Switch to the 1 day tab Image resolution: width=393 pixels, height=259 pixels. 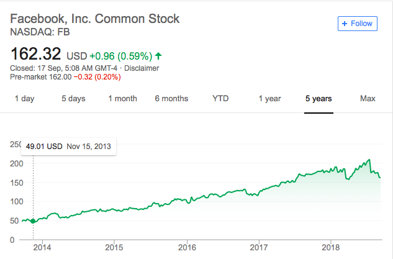(x=24, y=98)
